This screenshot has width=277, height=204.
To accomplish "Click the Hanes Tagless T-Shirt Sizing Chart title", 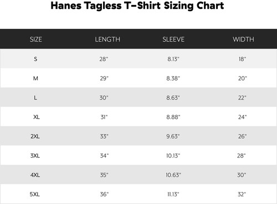I will (137, 6).
